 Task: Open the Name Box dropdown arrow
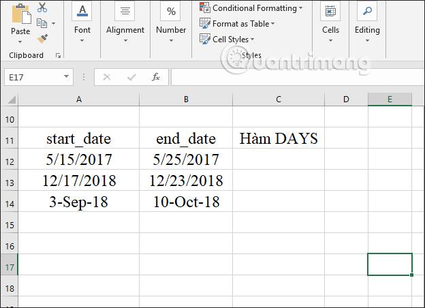click(66, 77)
